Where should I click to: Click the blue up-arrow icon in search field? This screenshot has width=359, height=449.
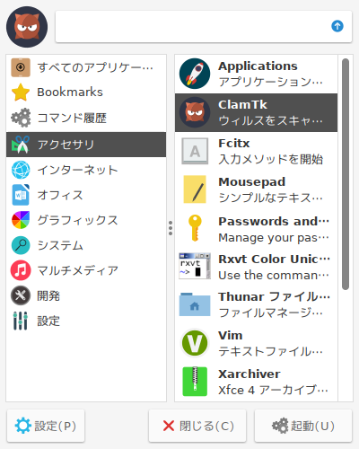pos(337,26)
